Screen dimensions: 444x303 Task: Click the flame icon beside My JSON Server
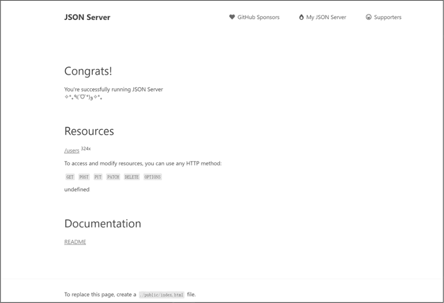coord(301,17)
